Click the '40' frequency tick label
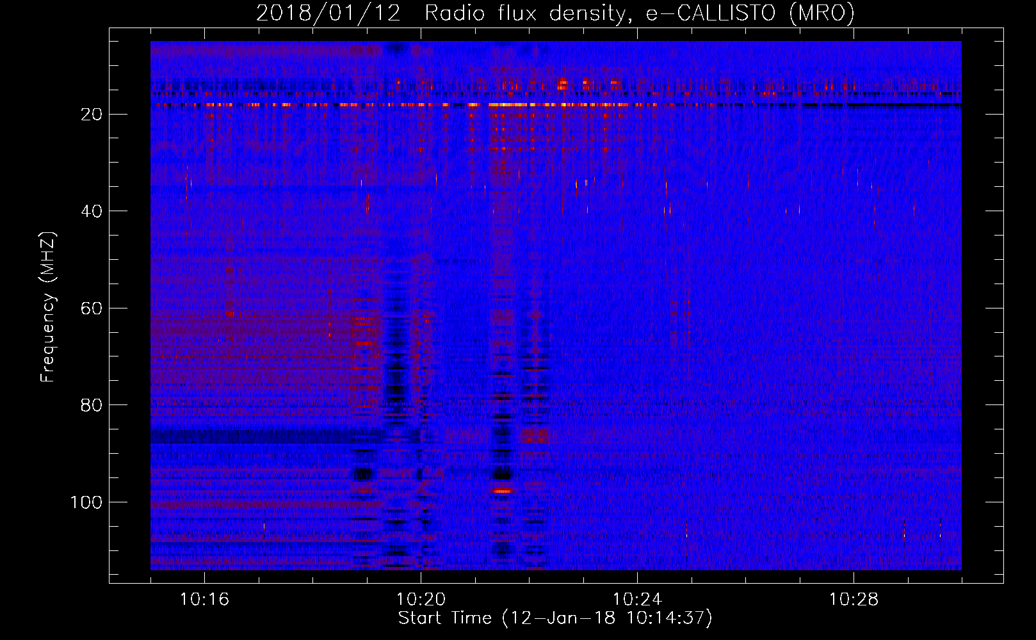The width and height of the screenshot is (1036, 640). pyautogui.click(x=92, y=211)
